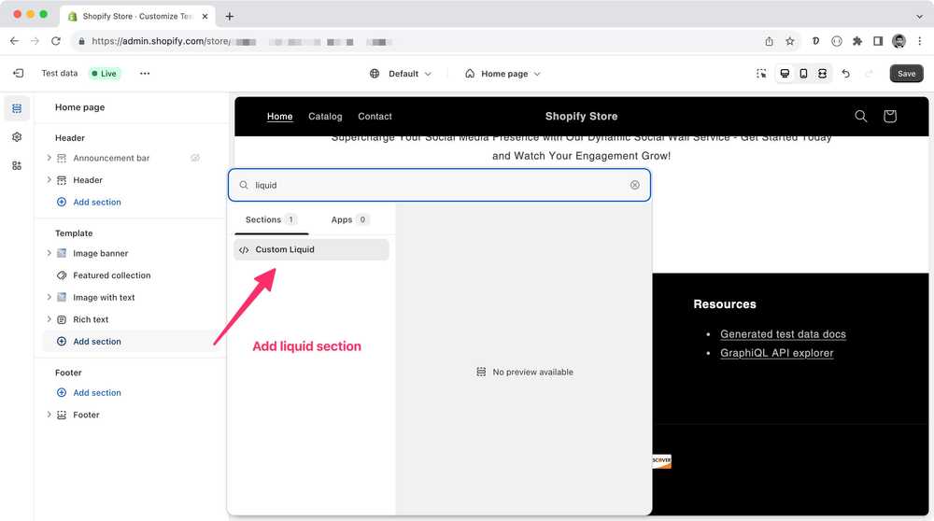
Task: Switch to desktop preview icon
Action: point(785,74)
